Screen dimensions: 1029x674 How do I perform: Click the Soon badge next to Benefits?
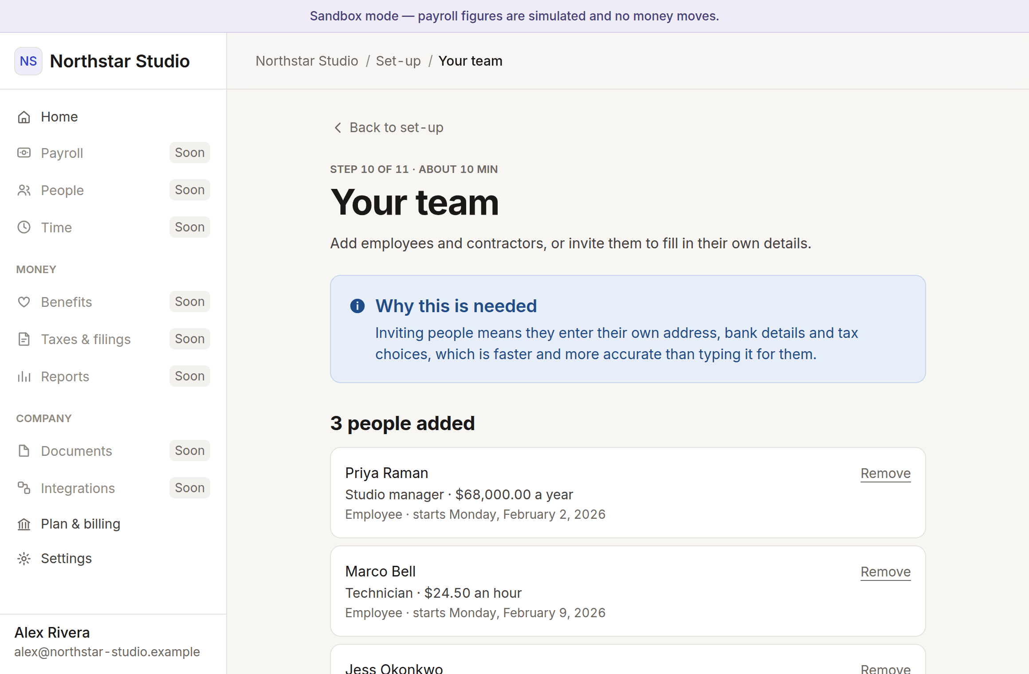pos(190,302)
